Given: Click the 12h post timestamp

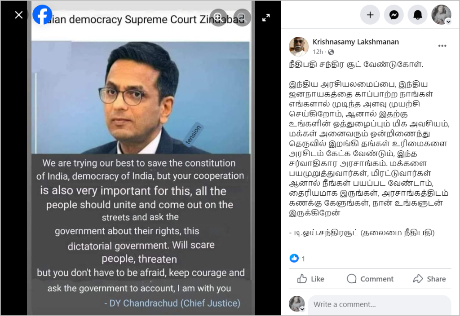Looking at the screenshot, I should (x=318, y=52).
